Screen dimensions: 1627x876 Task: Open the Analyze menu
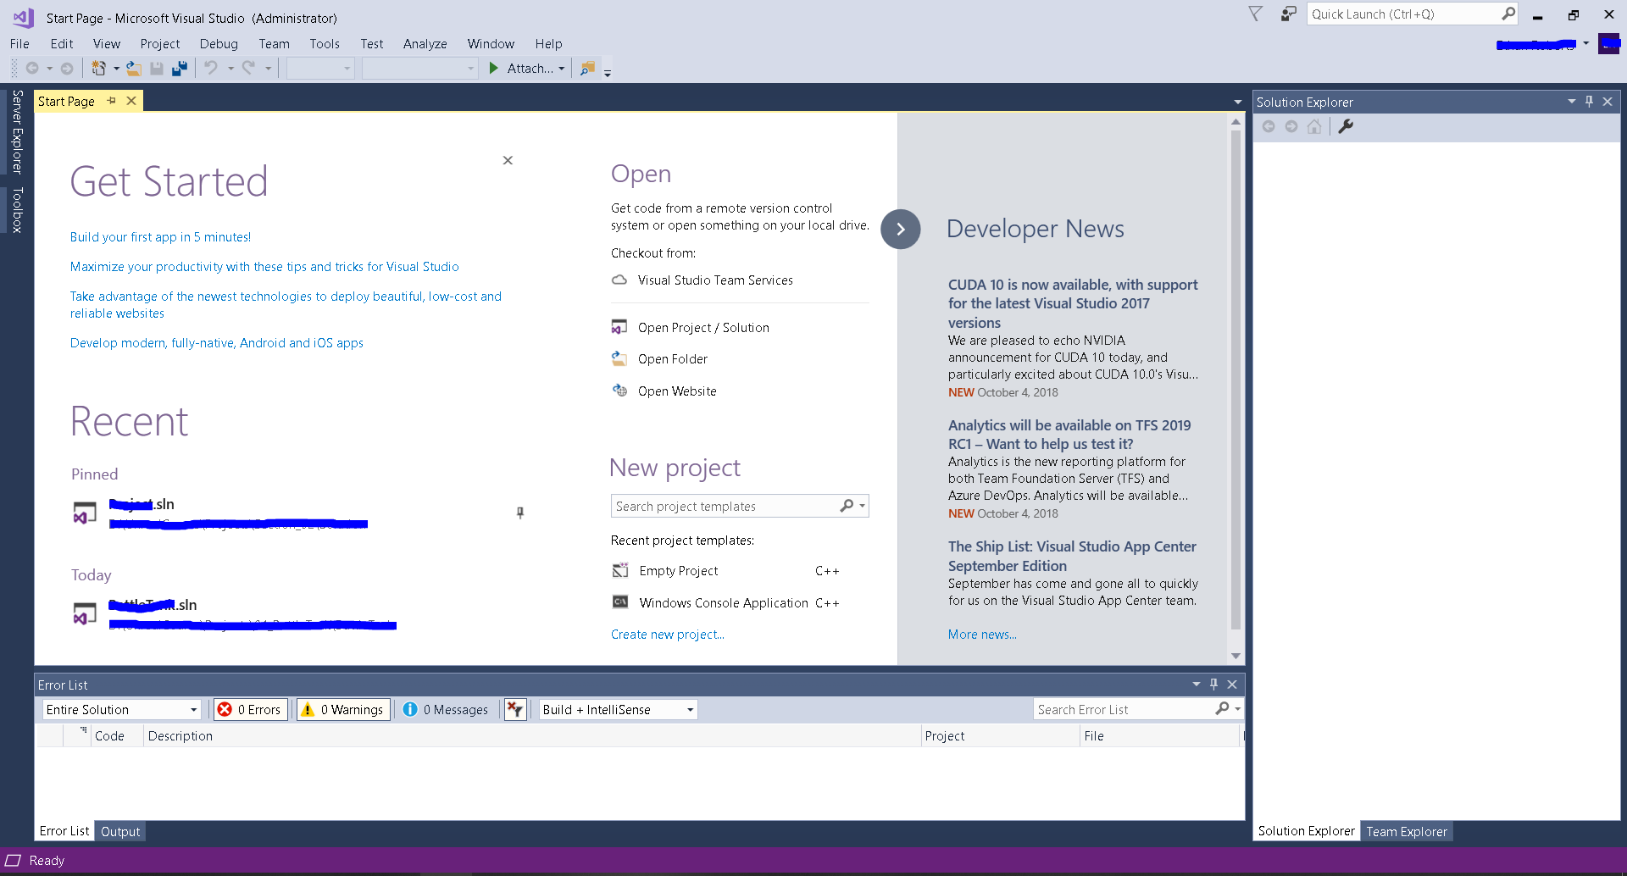pos(425,44)
